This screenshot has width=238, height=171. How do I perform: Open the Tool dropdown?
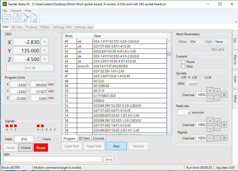221,42
